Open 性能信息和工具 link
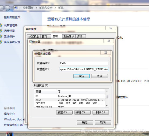The image size is (149, 136). (x=13, y=125)
